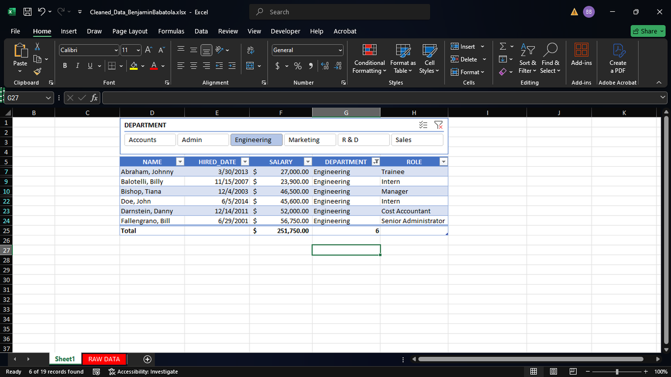Add a new sheet with the plus button
The width and height of the screenshot is (671, 377).
click(147, 359)
